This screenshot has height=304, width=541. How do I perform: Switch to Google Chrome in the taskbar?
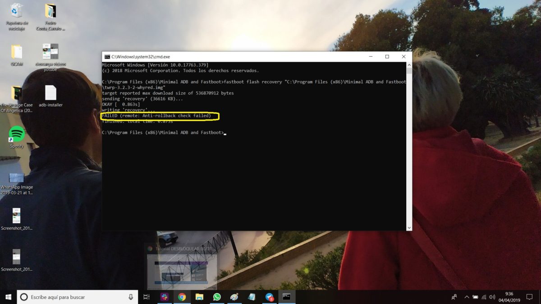[182, 297]
